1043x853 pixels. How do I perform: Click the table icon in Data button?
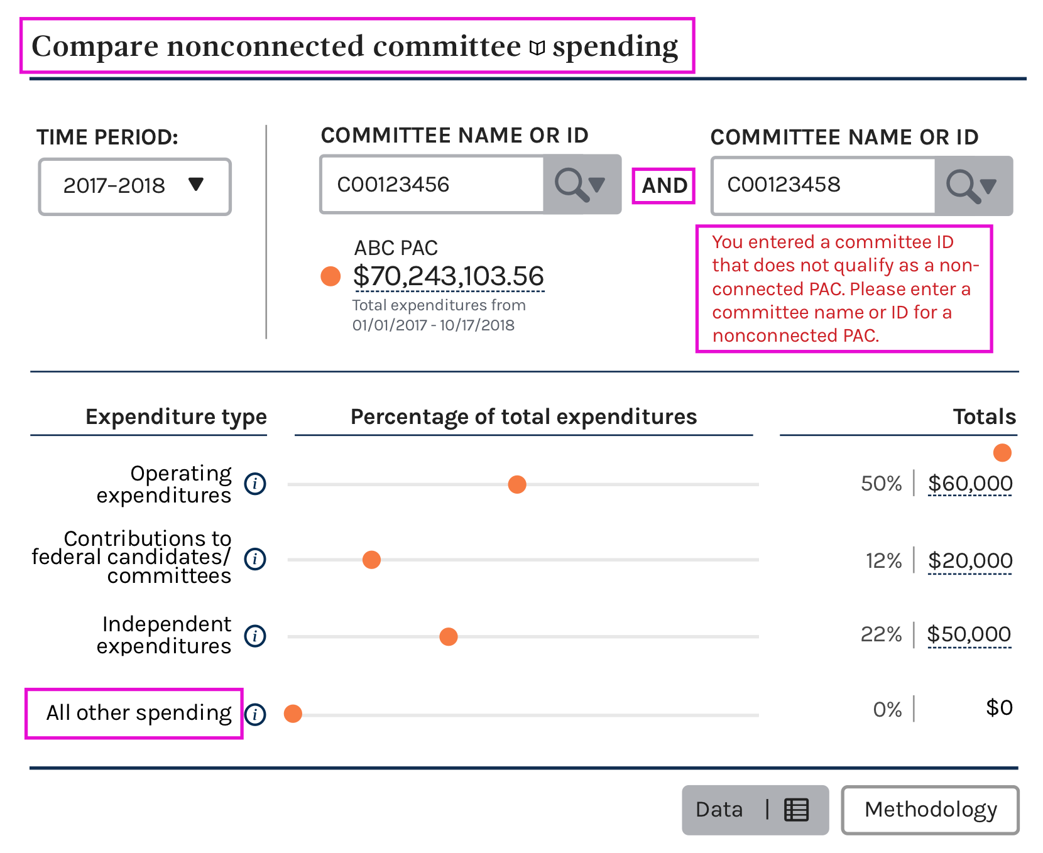796,810
